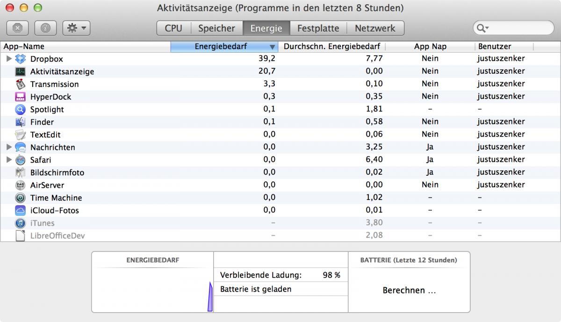Select the Bildschirmfoto row name
The image size is (561, 322).
pos(57,172)
